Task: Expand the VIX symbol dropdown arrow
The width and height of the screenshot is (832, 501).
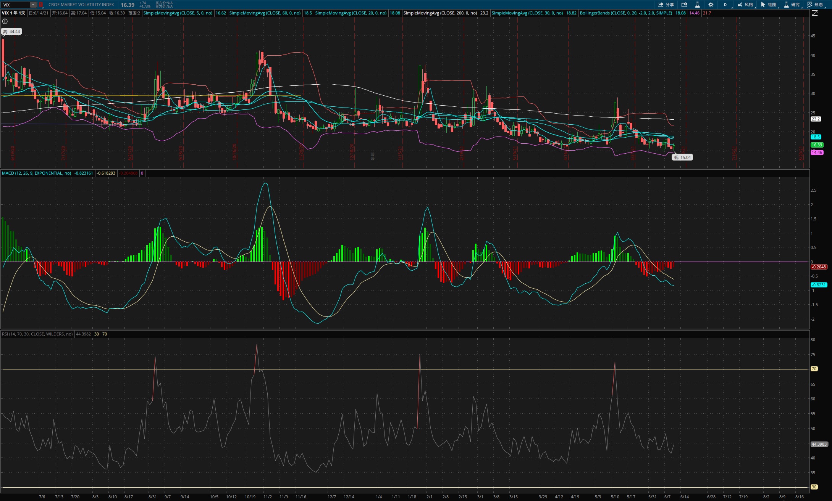Action: click(33, 5)
